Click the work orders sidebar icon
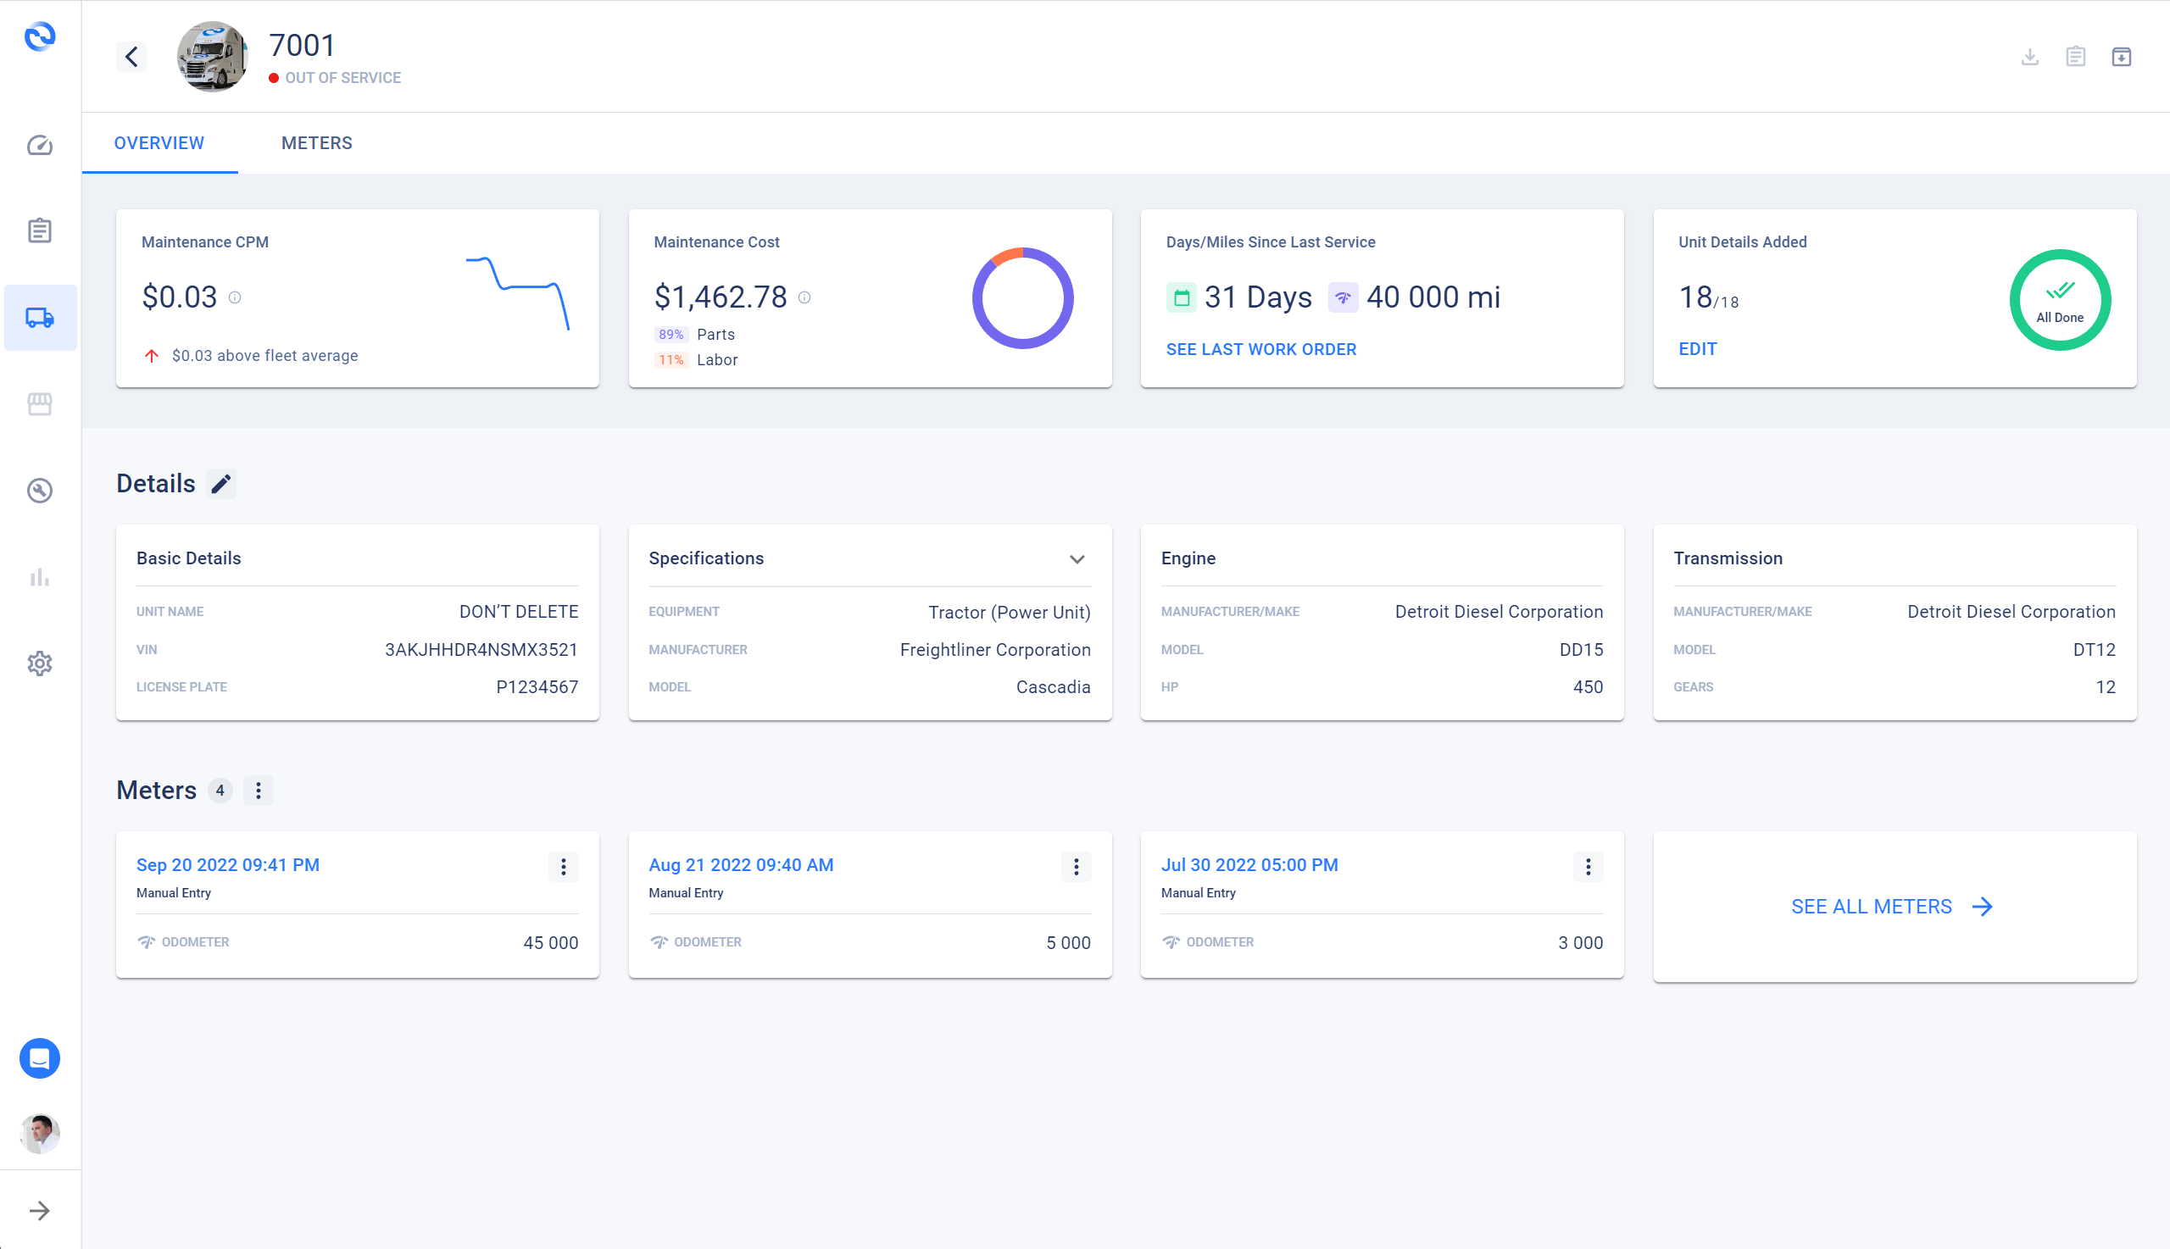 40,231
